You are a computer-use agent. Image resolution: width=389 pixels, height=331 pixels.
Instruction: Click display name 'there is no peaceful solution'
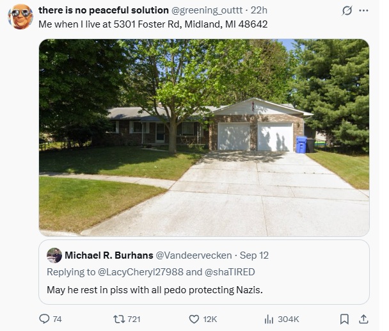[104, 10]
